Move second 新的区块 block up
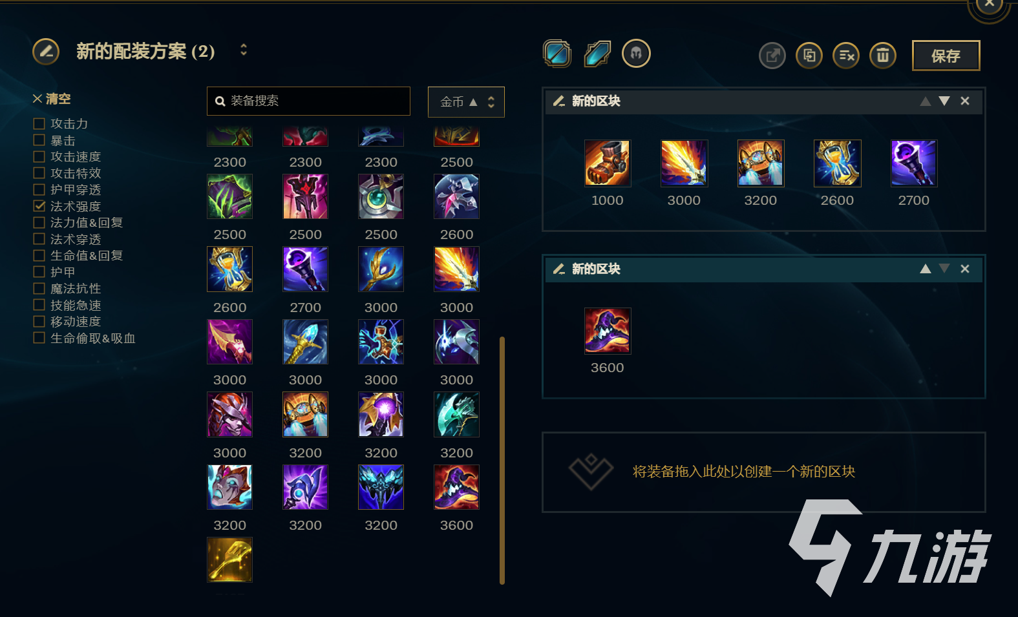Screen dimensions: 1018x617 point(926,269)
